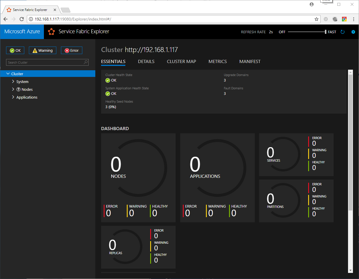Click the grey circular extension icon

click(x=326, y=19)
